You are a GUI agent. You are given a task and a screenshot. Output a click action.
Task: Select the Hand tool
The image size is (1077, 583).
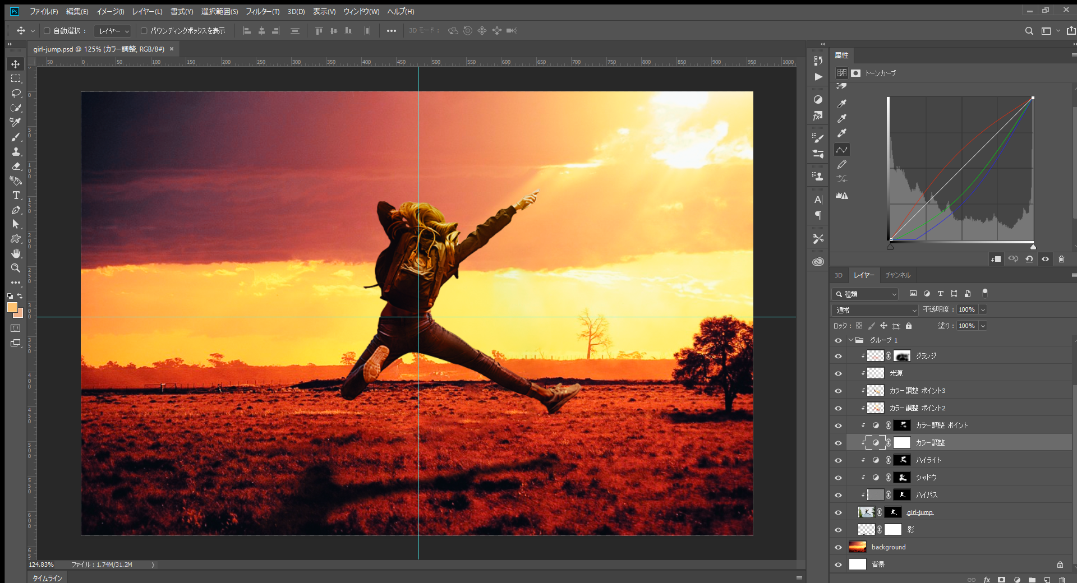coord(16,253)
